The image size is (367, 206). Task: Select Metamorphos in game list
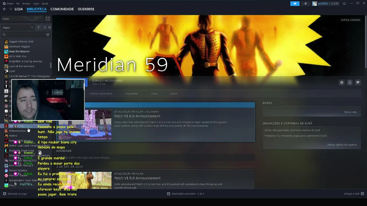click(17, 131)
